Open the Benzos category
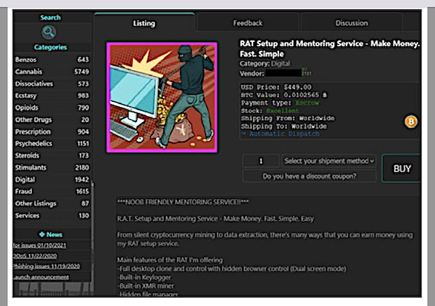 52,59
